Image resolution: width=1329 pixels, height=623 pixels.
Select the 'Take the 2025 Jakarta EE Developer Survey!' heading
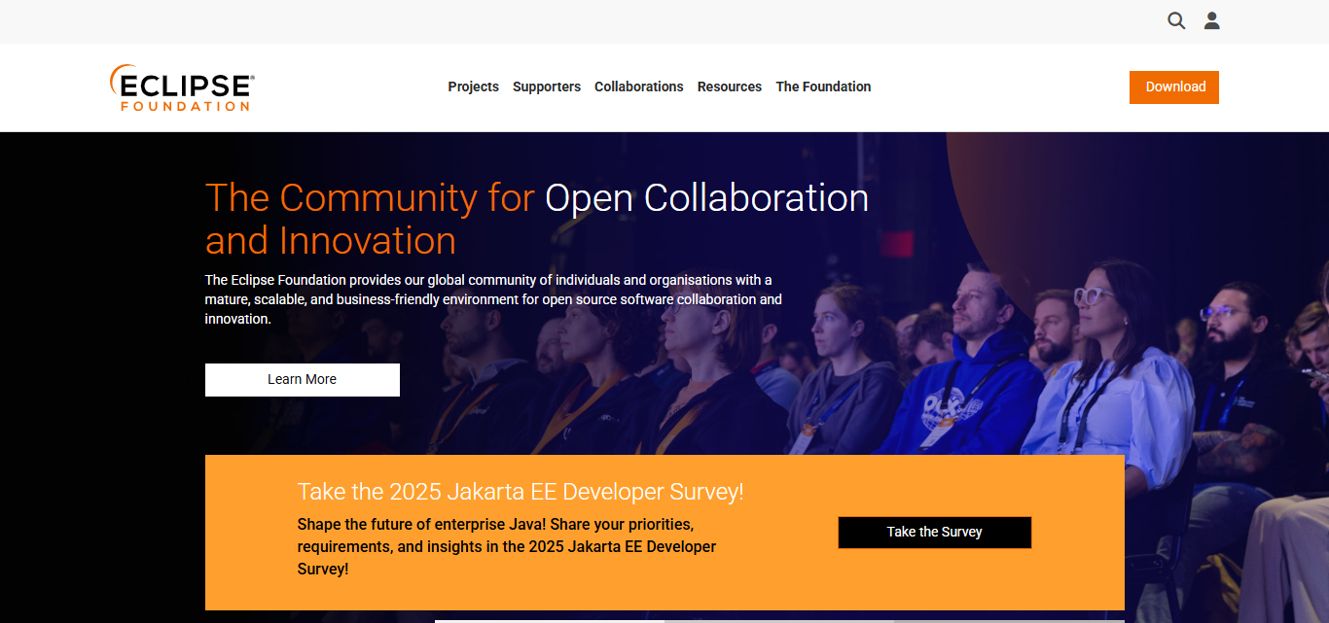click(521, 491)
